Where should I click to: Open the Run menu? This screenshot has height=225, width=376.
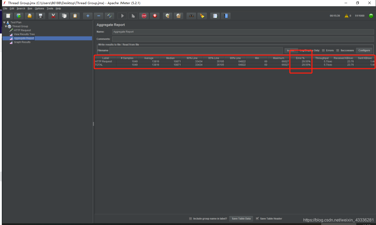(30, 9)
